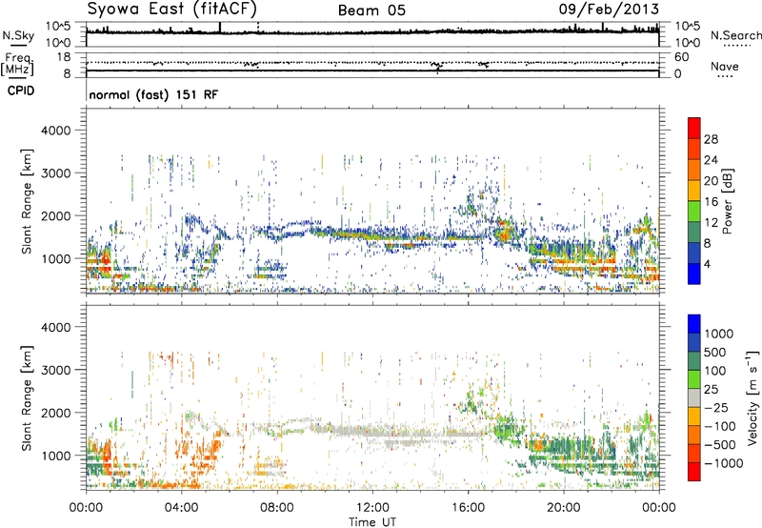The width and height of the screenshot is (762, 528).
Task: Click the 'Freq. [MHz]' label
Action: point(17,64)
